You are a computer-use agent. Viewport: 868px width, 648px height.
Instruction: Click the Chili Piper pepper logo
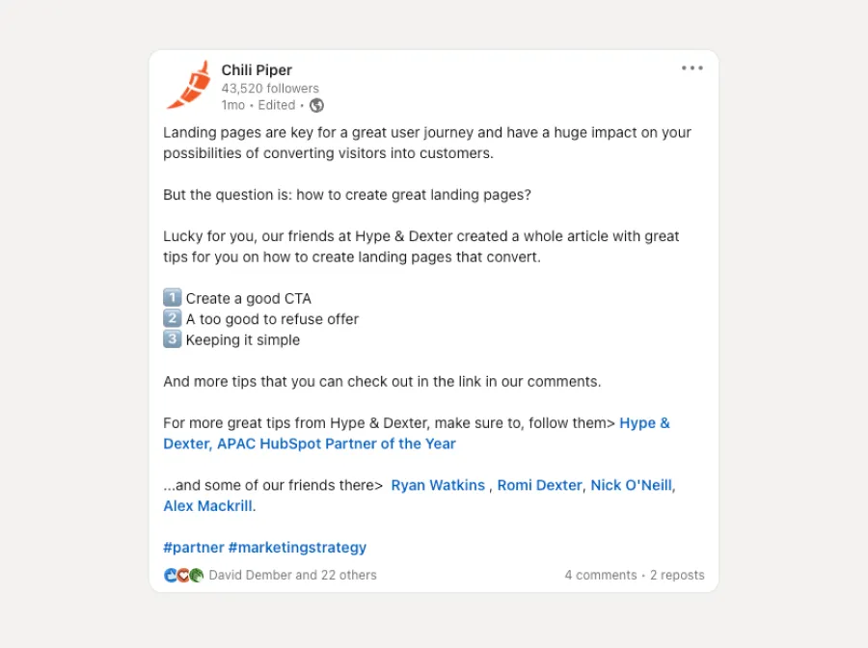tap(192, 85)
